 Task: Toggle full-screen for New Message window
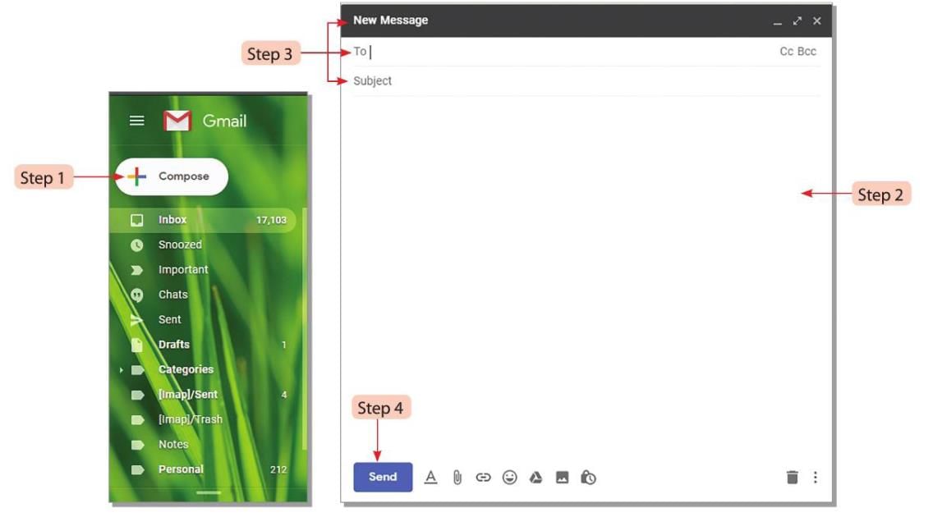[798, 21]
